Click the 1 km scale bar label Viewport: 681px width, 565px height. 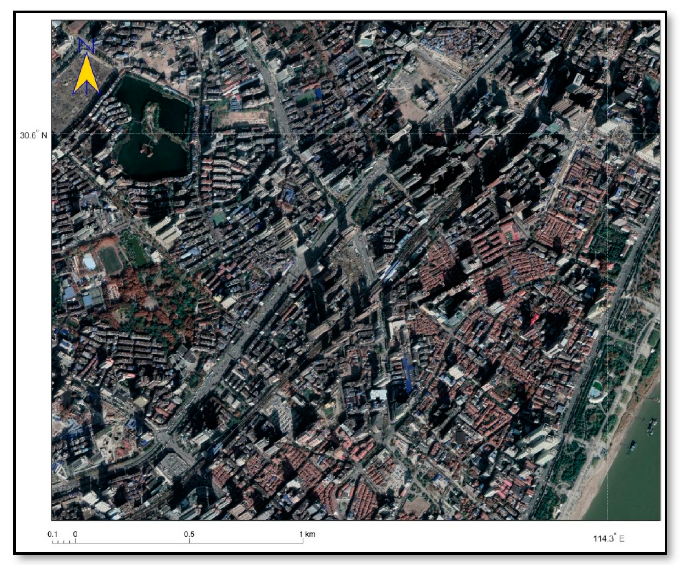[307, 534]
